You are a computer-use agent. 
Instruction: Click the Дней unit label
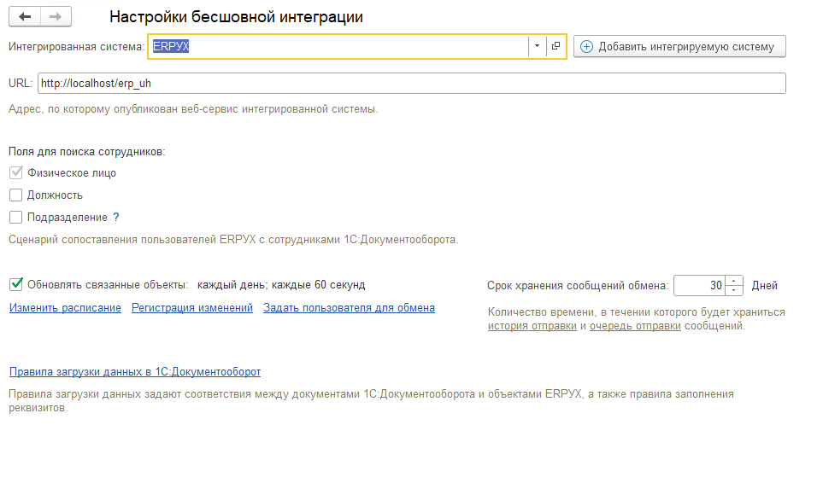point(764,286)
